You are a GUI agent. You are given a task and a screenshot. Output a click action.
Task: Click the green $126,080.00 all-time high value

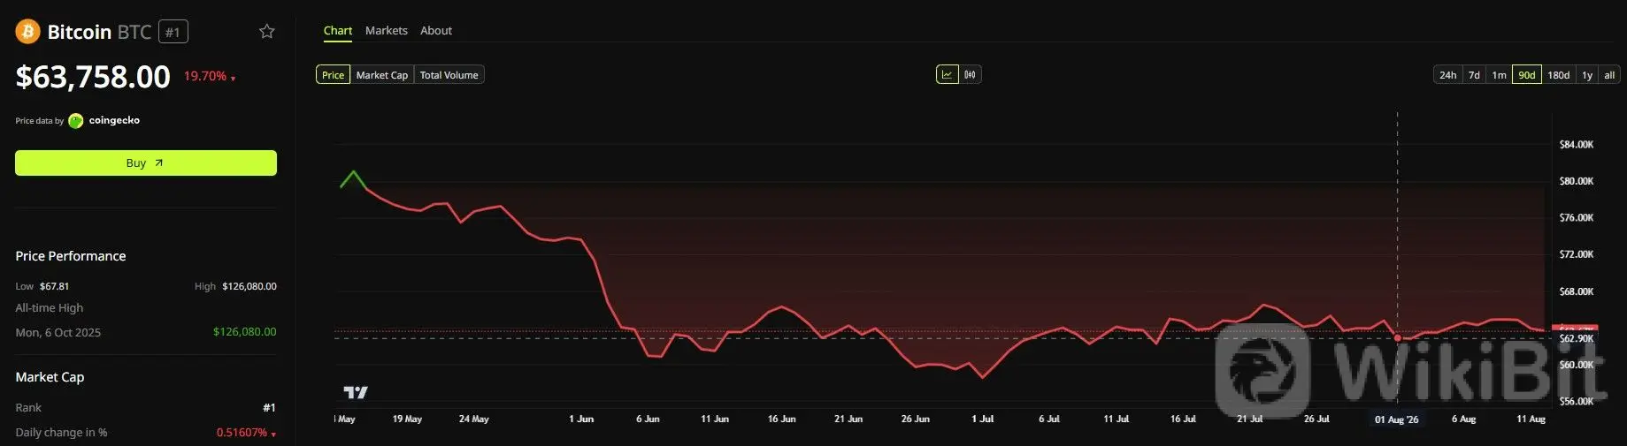(x=245, y=332)
